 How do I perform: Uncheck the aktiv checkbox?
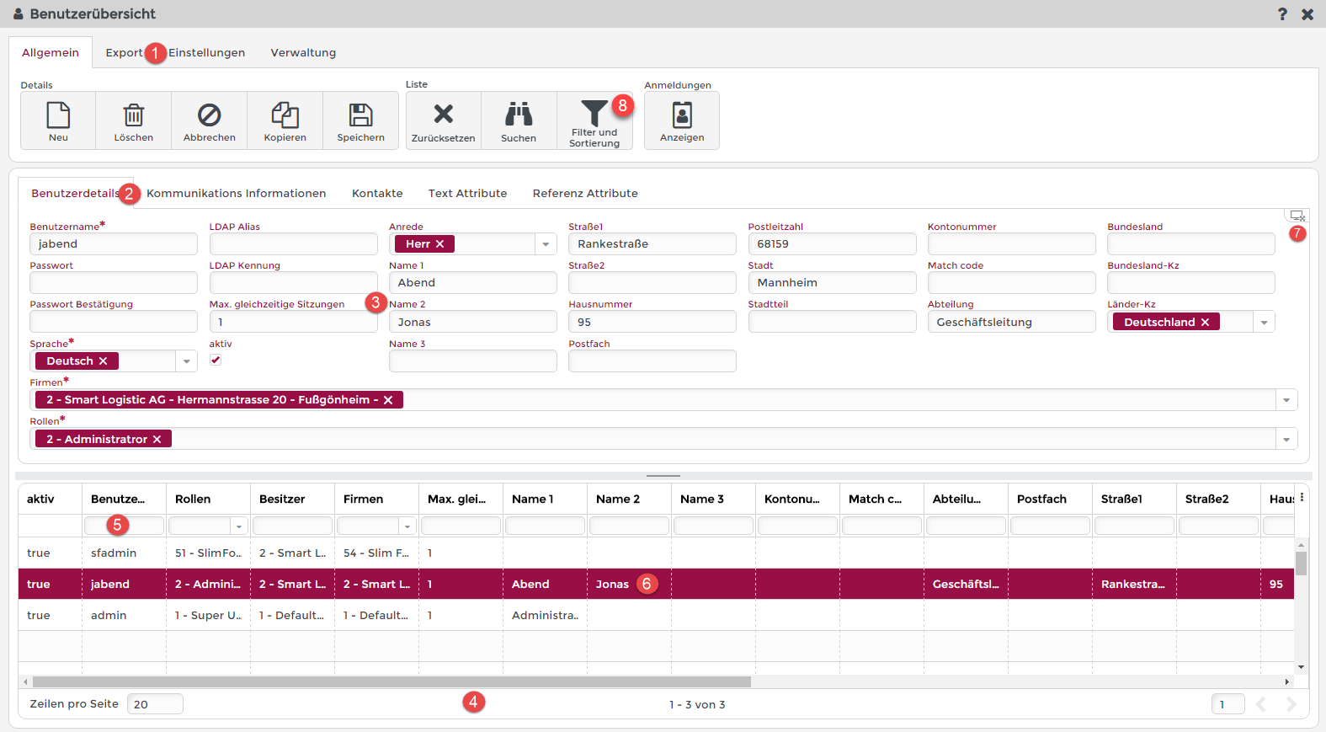pyautogui.click(x=216, y=360)
